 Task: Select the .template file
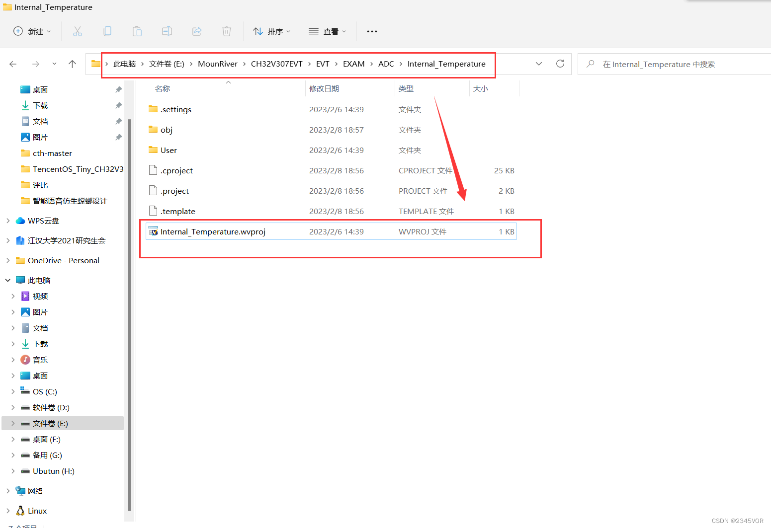(x=331, y=212)
